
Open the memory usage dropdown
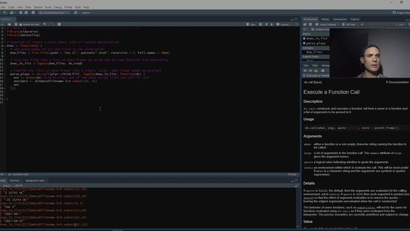pos(350,24)
